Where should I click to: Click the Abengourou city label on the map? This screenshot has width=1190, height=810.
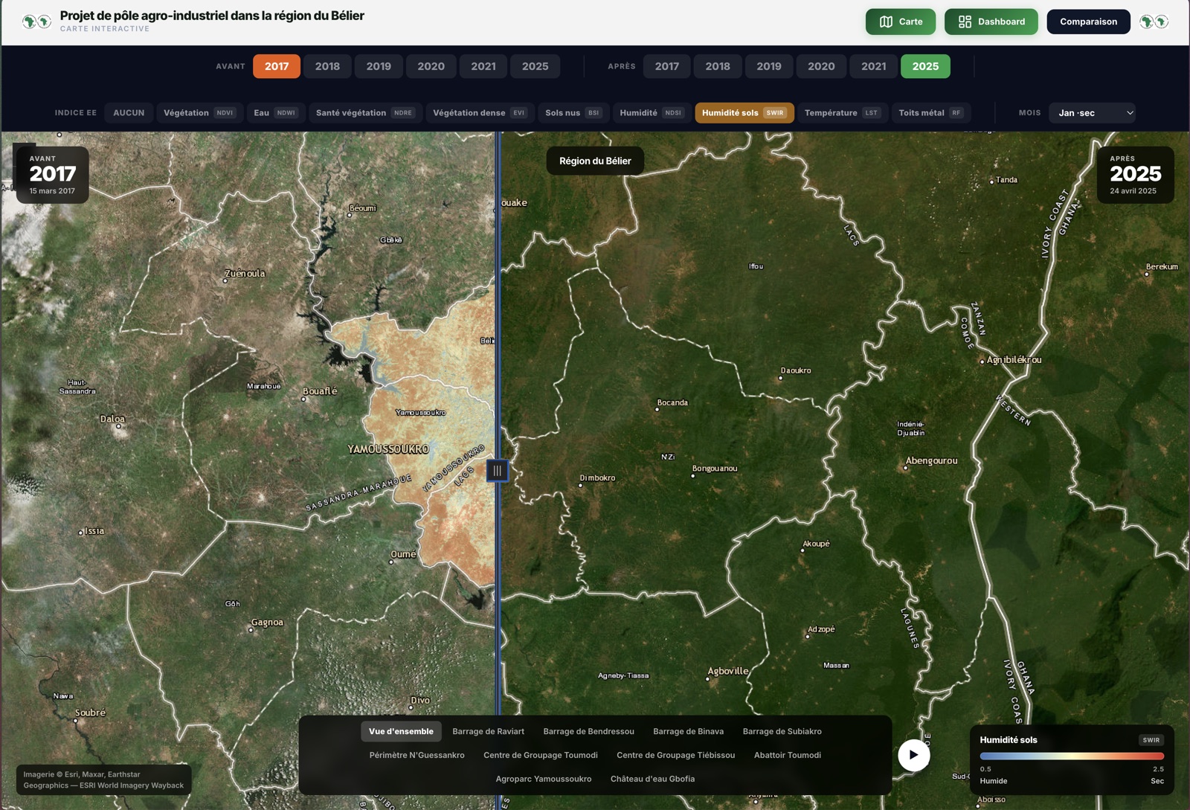pos(931,460)
